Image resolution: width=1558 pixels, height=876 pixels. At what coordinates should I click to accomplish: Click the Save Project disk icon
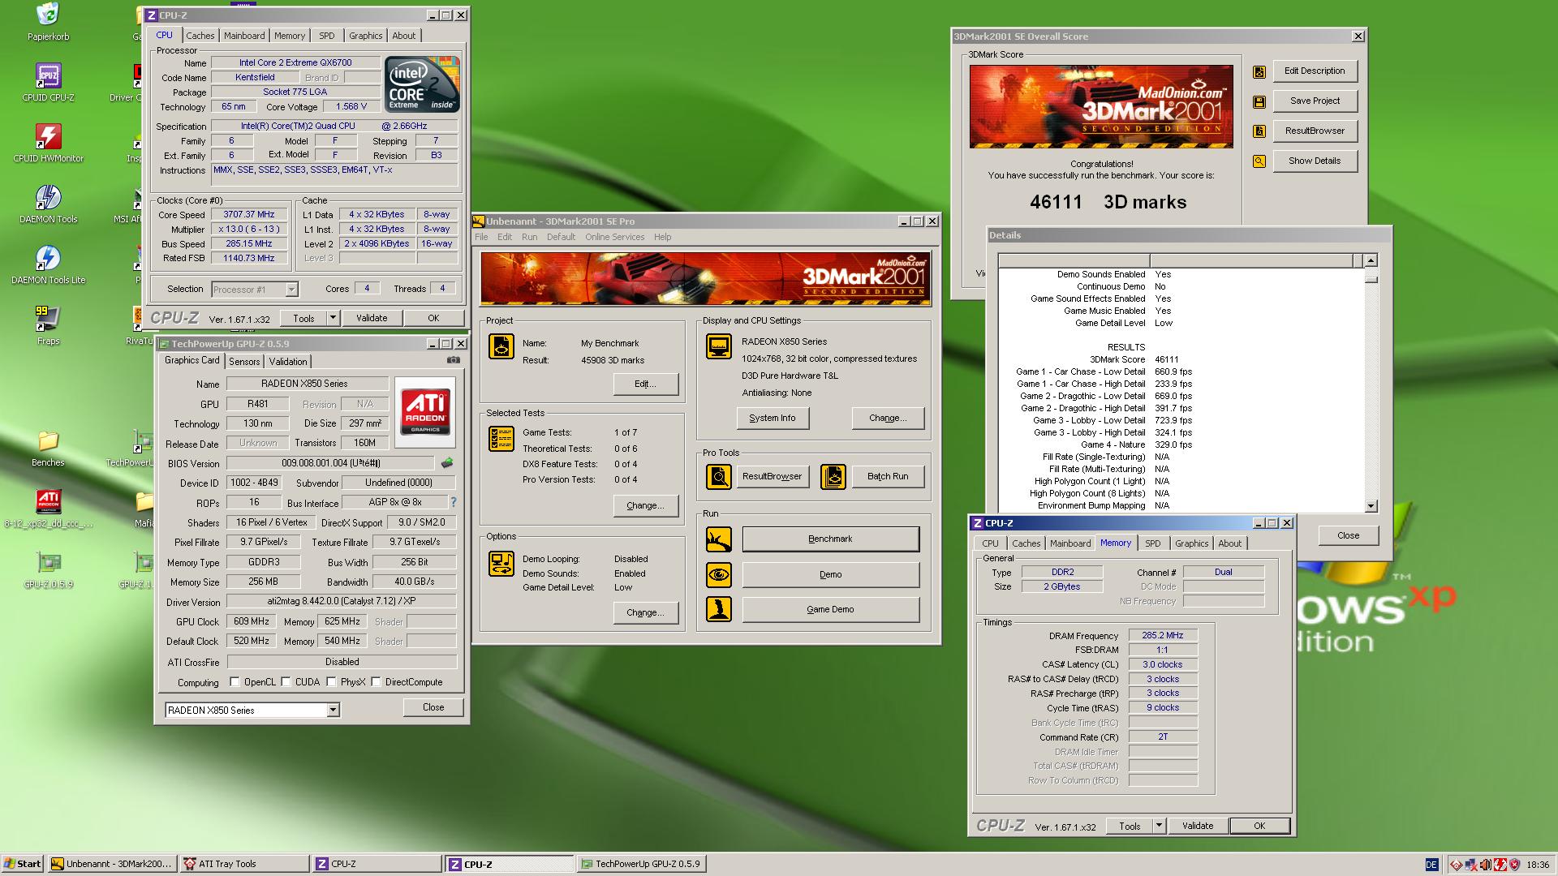click(1259, 101)
